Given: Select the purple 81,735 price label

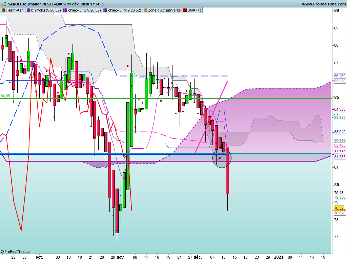Looking at the screenshot, I should pos(340,157).
